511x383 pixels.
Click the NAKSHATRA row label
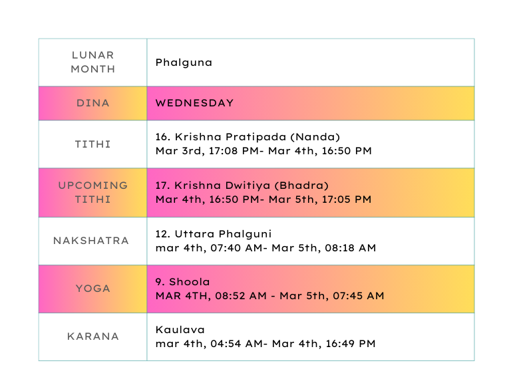91,241
